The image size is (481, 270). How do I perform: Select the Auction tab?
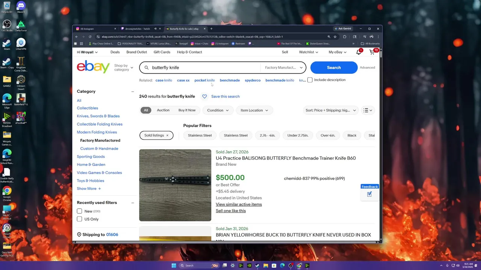point(163,110)
